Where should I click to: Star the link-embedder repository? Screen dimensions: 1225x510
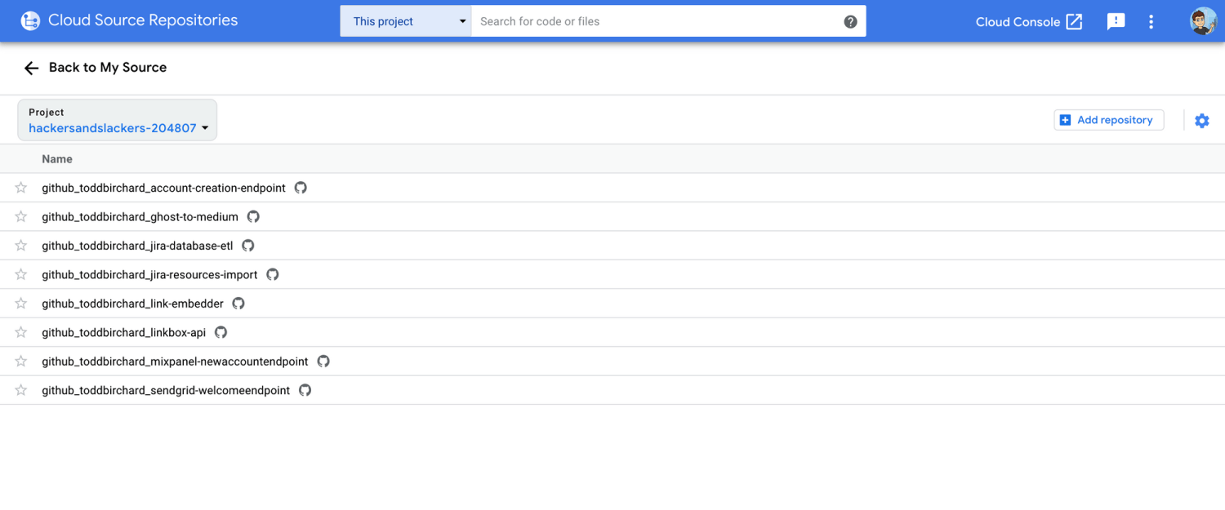pos(21,304)
